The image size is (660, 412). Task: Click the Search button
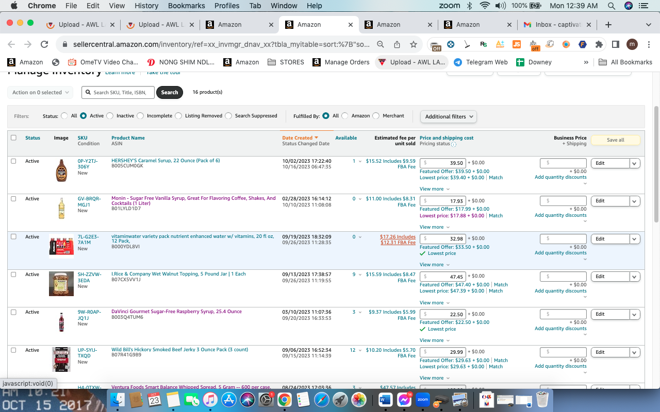pos(170,92)
